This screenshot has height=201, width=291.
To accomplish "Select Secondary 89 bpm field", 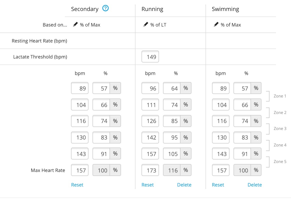I will click(79, 88).
